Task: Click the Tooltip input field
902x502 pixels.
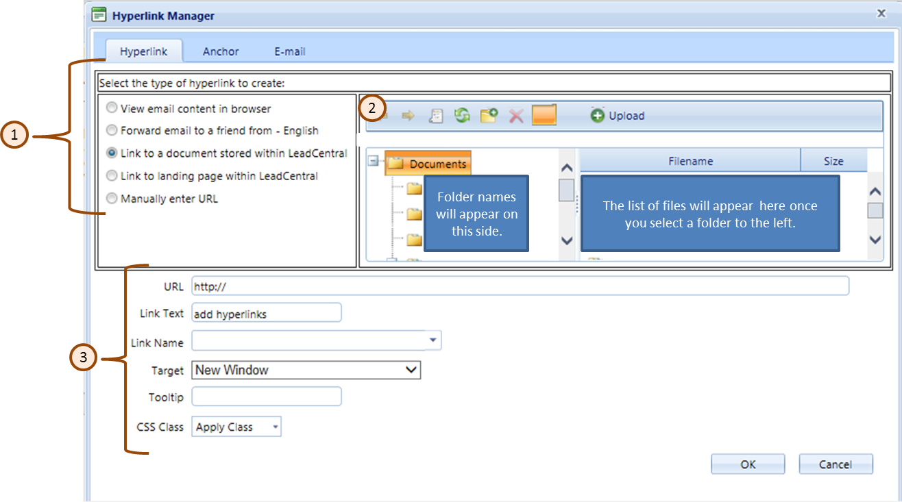Action: pos(267,397)
